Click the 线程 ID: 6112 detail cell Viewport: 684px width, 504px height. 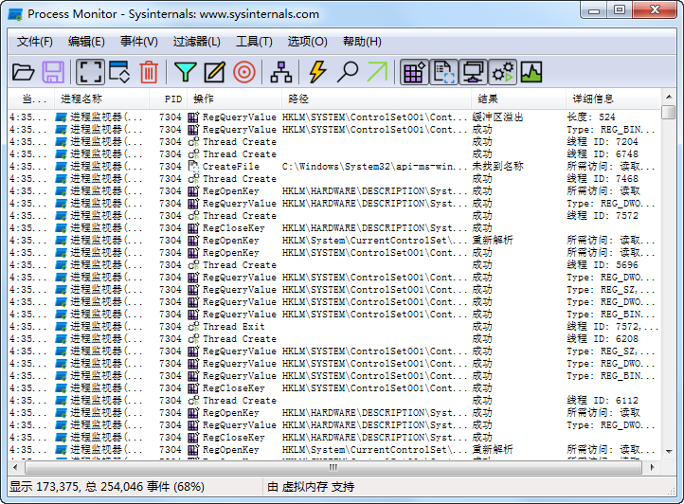tap(602, 400)
